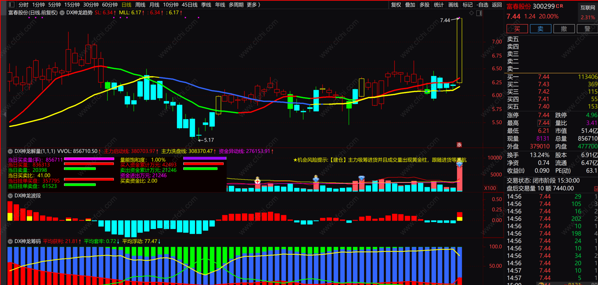Select the 1分钟 period tab
Screen dimensions: 598x285
(x=38, y=5)
